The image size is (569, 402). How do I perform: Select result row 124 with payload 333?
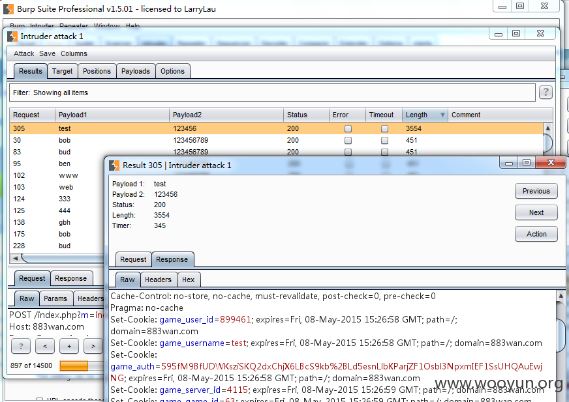pos(57,199)
